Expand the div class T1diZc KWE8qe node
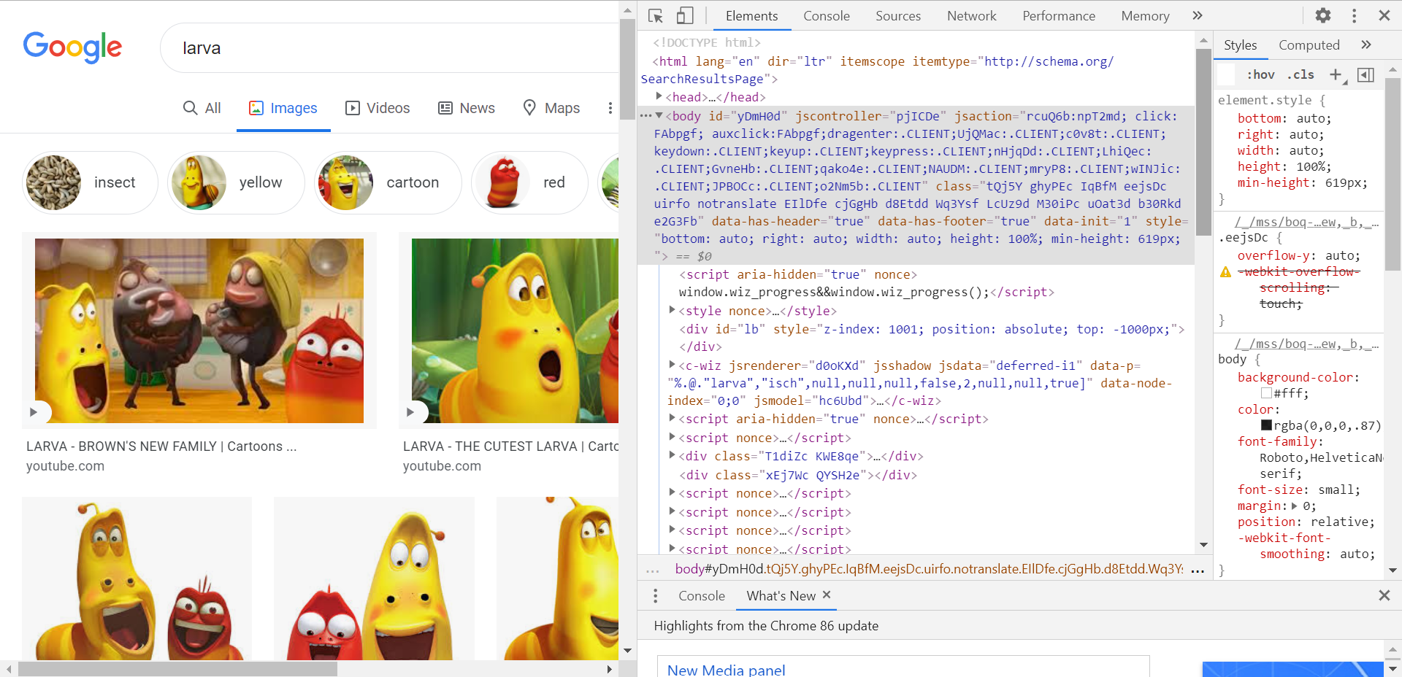This screenshot has width=1402, height=677. coord(672,455)
